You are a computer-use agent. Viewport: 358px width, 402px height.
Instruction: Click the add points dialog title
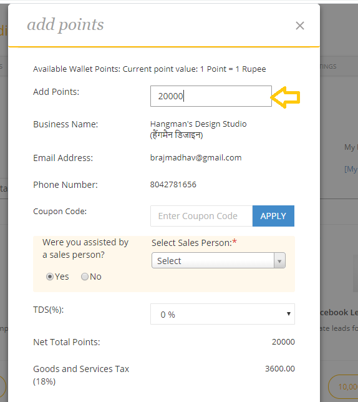pyautogui.click(x=65, y=25)
